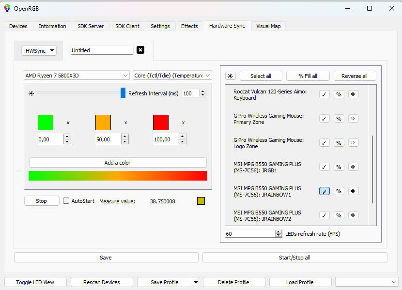
Task: Open the Save Profile dropdown arrow
Action: pyautogui.click(x=196, y=282)
